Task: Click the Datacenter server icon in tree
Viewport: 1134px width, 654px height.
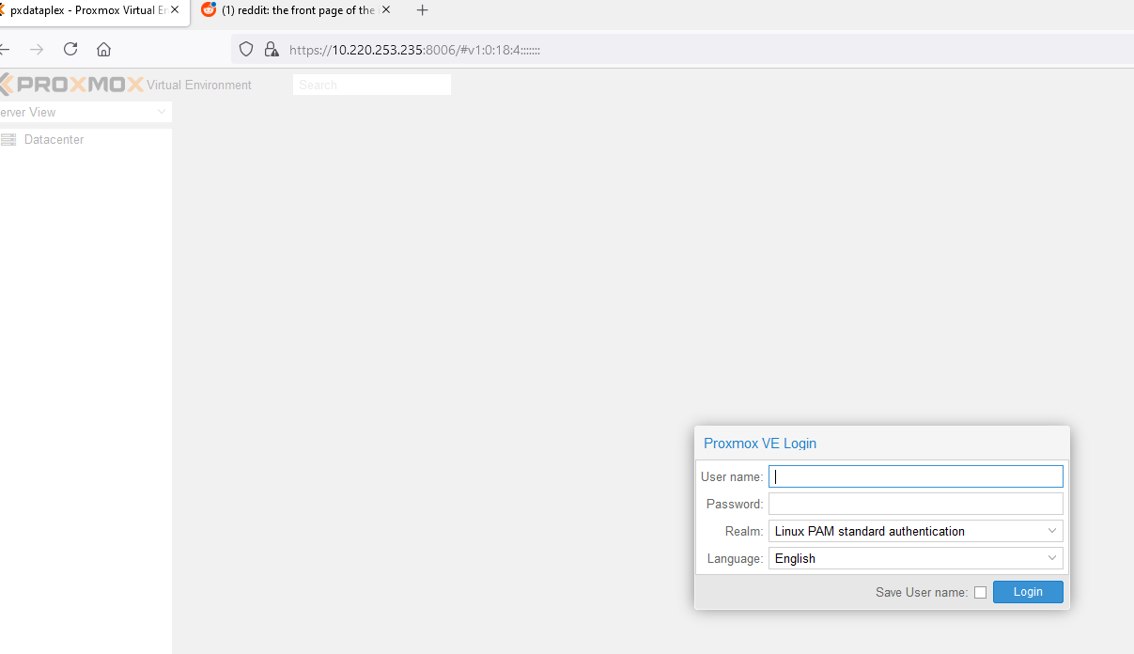Action: pos(8,139)
